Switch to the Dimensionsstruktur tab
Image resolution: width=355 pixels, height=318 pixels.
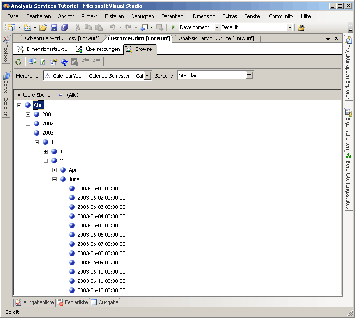point(44,49)
